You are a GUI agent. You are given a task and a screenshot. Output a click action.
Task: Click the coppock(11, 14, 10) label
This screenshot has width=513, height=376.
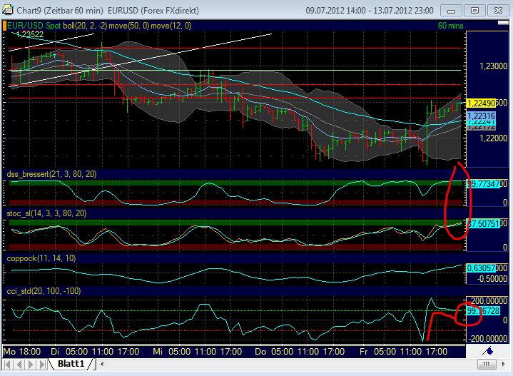coord(41,258)
